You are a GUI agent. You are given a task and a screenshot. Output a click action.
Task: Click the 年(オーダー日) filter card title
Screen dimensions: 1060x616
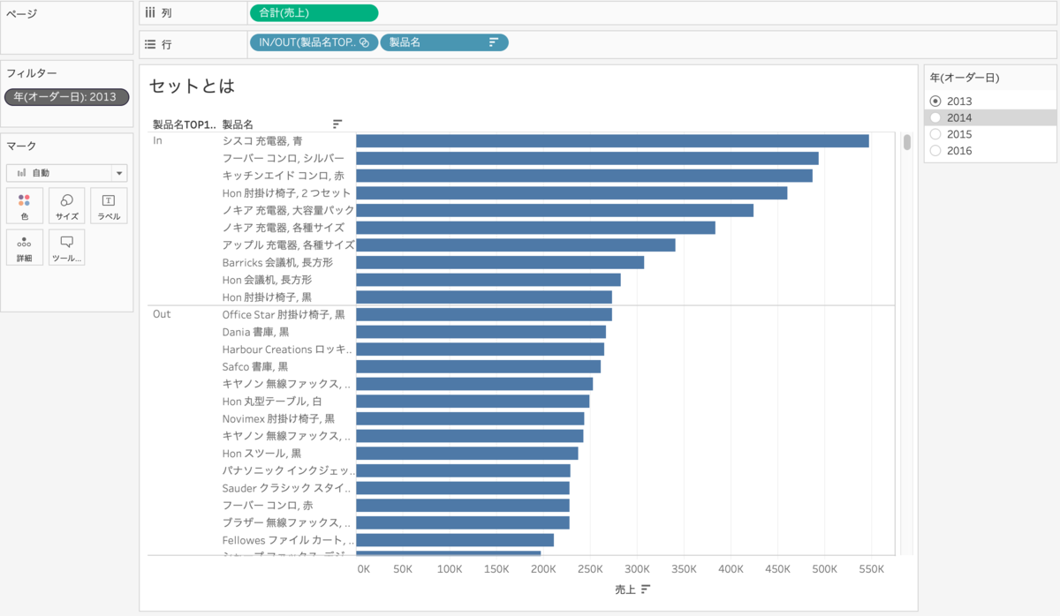963,78
